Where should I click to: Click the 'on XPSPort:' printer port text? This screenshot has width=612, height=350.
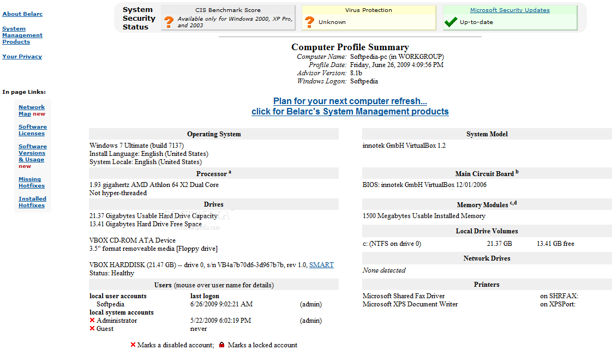pos(558,304)
